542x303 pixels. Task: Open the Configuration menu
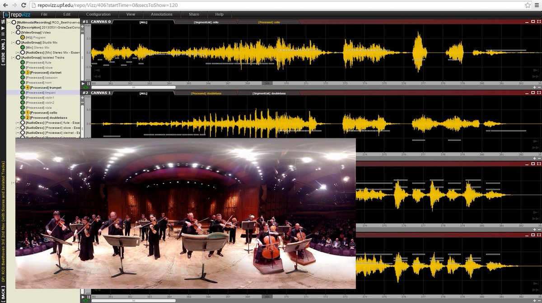[x=98, y=14]
